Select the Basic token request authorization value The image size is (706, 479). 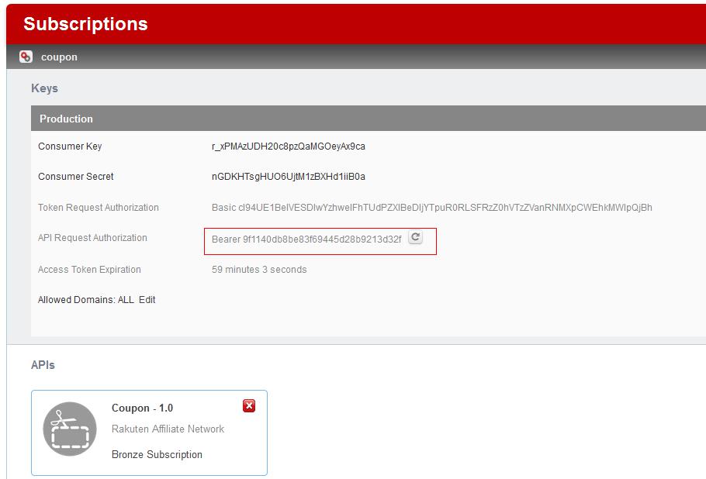[x=431, y=208]
